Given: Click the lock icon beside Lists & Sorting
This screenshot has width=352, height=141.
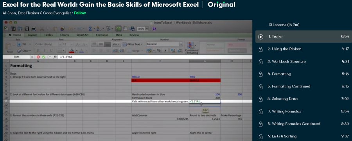Looking at the screenshot, I should [260, 136].
